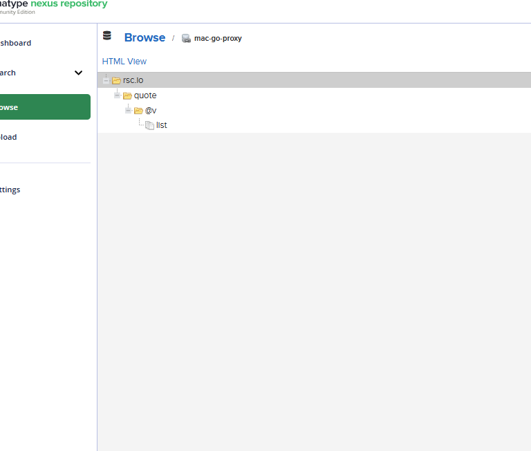Image resolution: width=531 pixels, height=451 pixels.
Task: Open Settings in the sidebar
Action: [x=10, y=190]
